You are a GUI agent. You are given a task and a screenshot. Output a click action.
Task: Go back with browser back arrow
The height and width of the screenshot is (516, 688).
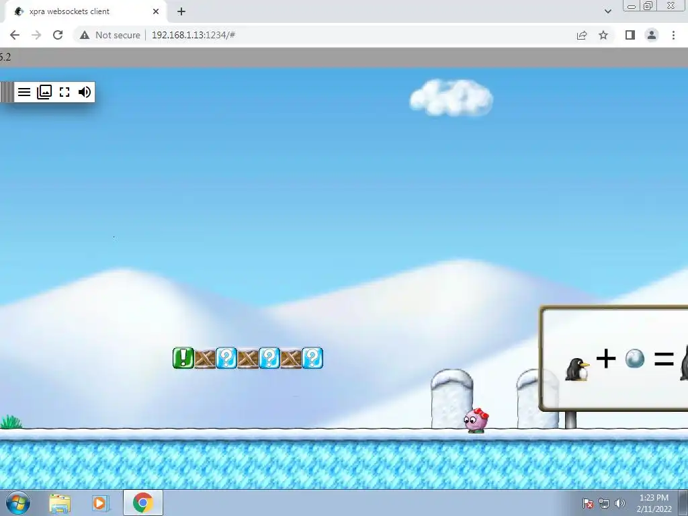[15, 35]
